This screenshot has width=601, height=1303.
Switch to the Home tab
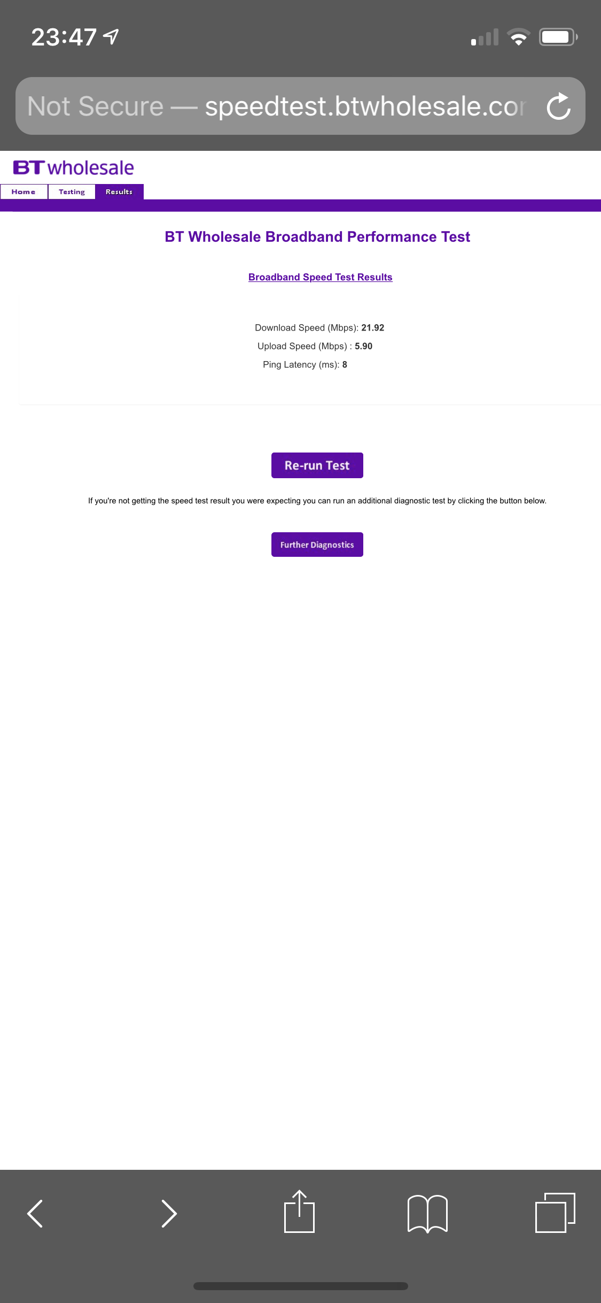pyautogui.click(x=24, y=191)
